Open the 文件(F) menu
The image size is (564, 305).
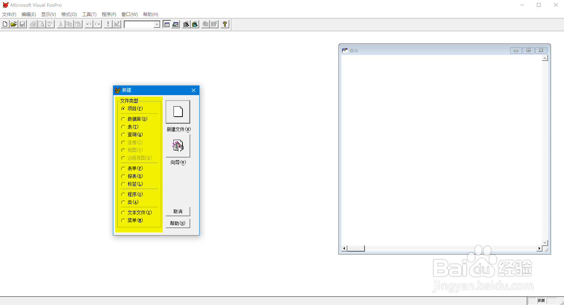point(9,14)
